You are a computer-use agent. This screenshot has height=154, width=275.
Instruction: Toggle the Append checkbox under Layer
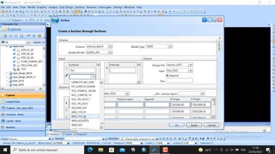pyautogui.click(x=167, y=75)
